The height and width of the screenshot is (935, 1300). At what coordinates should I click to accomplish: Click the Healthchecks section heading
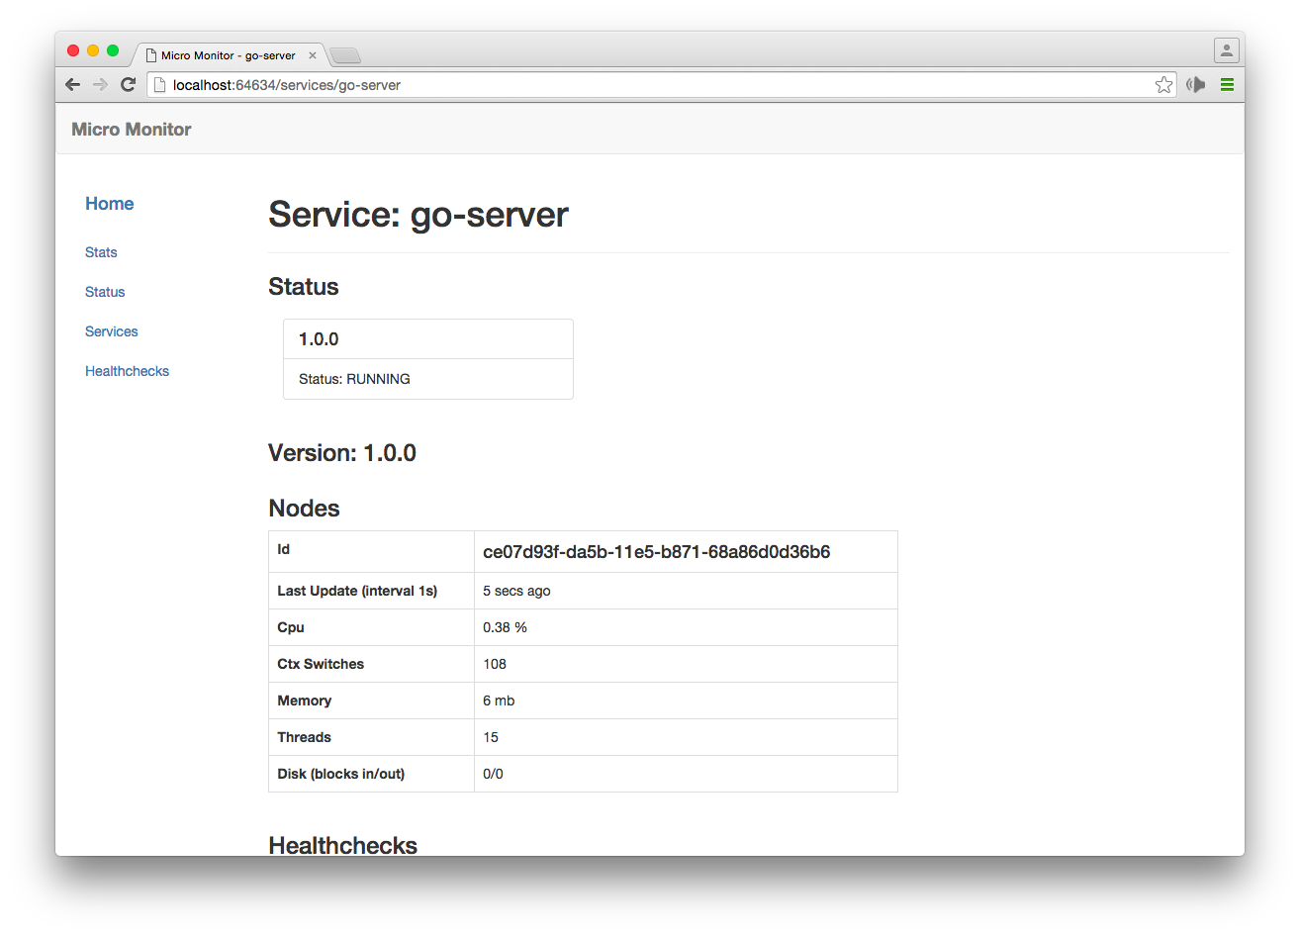click(343, 845)
